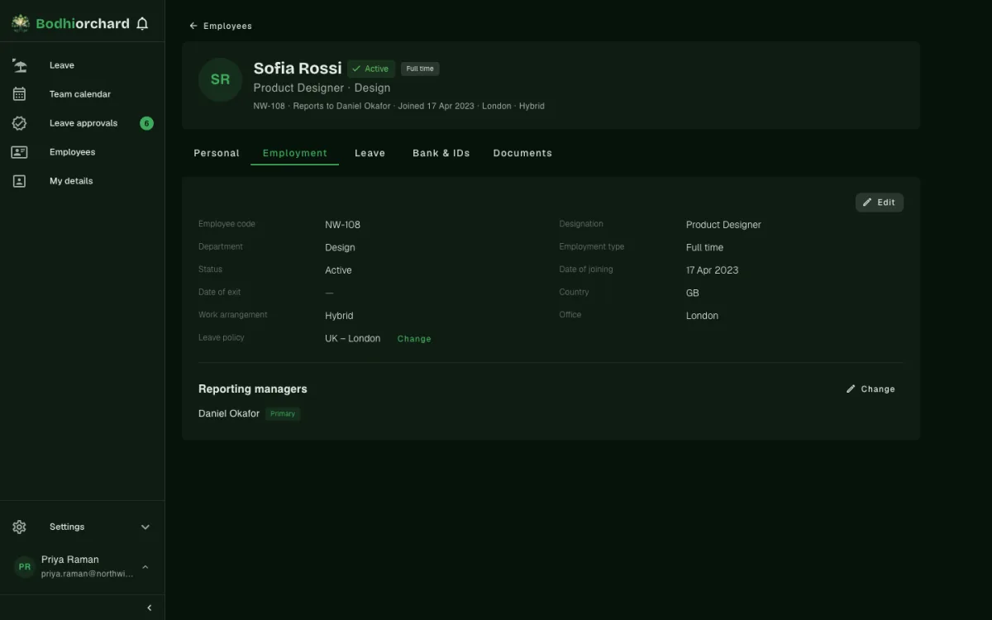The image size is (992, 620).
Task: Click the Designation value Product Designer
Action: tap(723, 225)
